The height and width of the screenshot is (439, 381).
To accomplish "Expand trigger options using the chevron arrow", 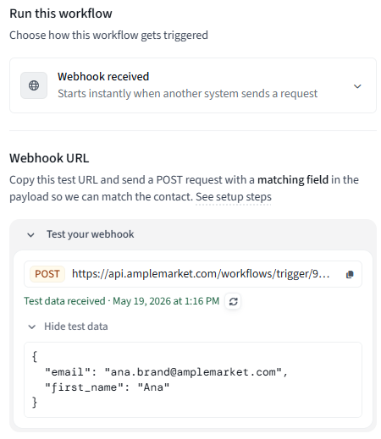I will click(x=357, y=86).
